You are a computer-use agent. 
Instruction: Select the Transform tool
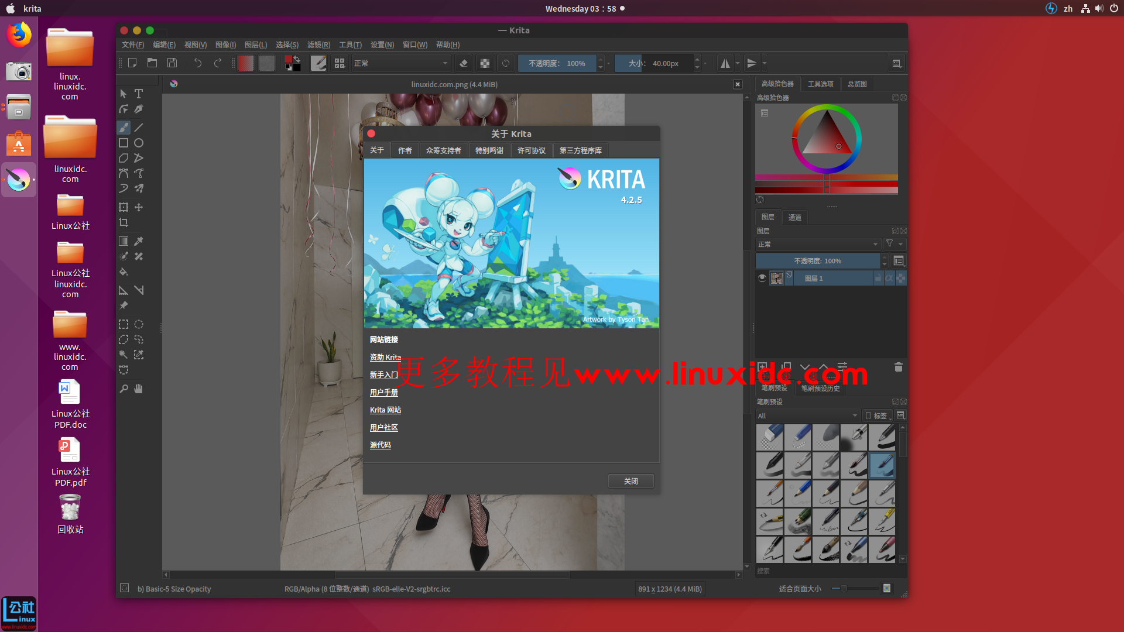coord(124,207)
